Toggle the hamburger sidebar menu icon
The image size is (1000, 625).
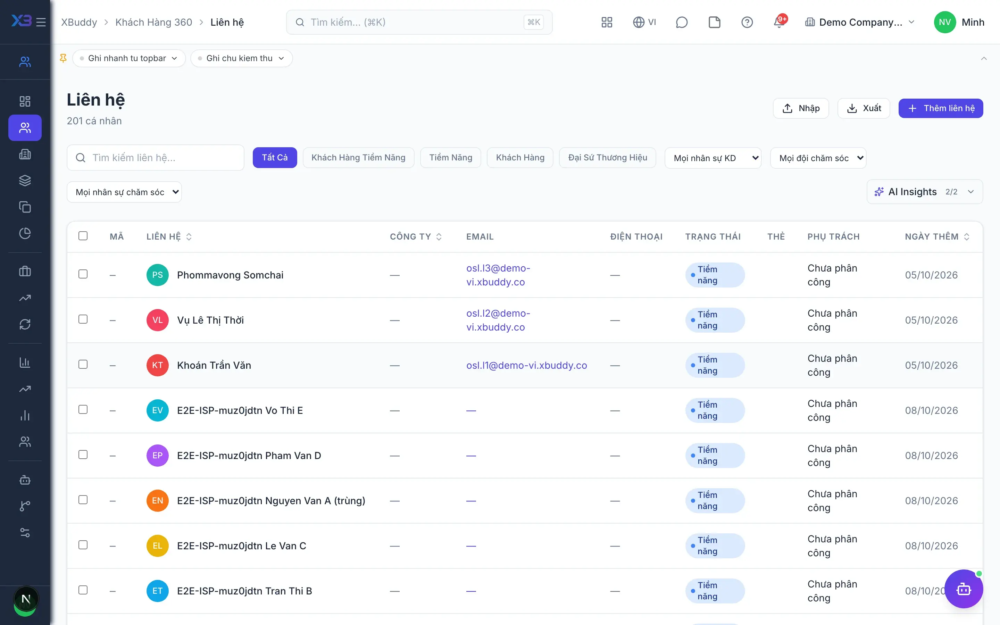click(41, 22)
